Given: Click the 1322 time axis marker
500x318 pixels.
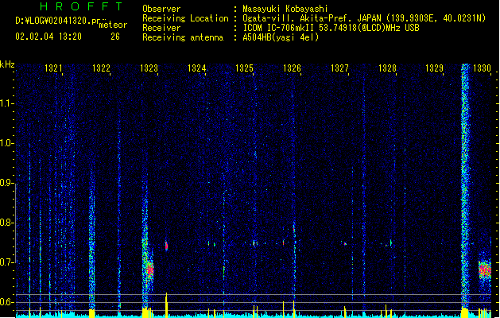Looking at the screenshot, I should (x=101, y=68).
